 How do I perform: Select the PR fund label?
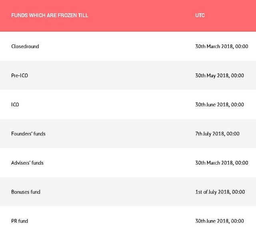point(20,221)
